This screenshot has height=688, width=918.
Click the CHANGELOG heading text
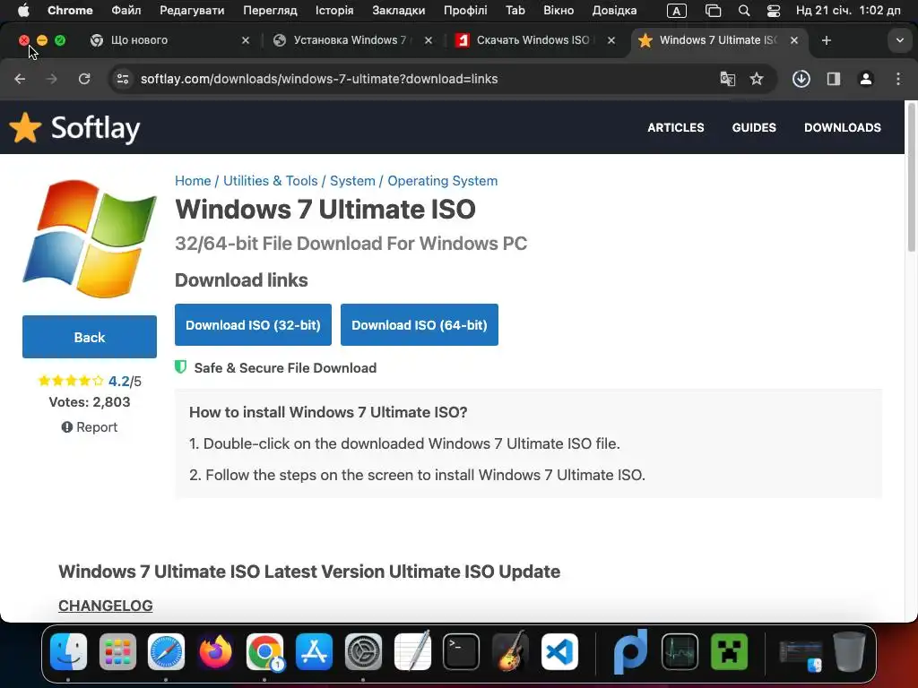[106, 606]
